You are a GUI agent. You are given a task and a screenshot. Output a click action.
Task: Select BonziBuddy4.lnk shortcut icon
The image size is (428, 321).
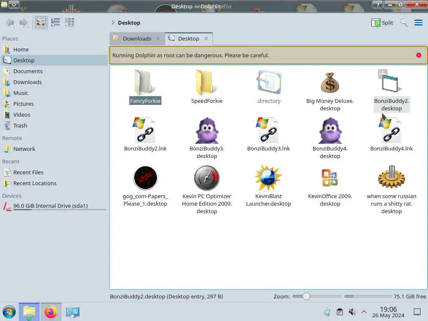391,130
